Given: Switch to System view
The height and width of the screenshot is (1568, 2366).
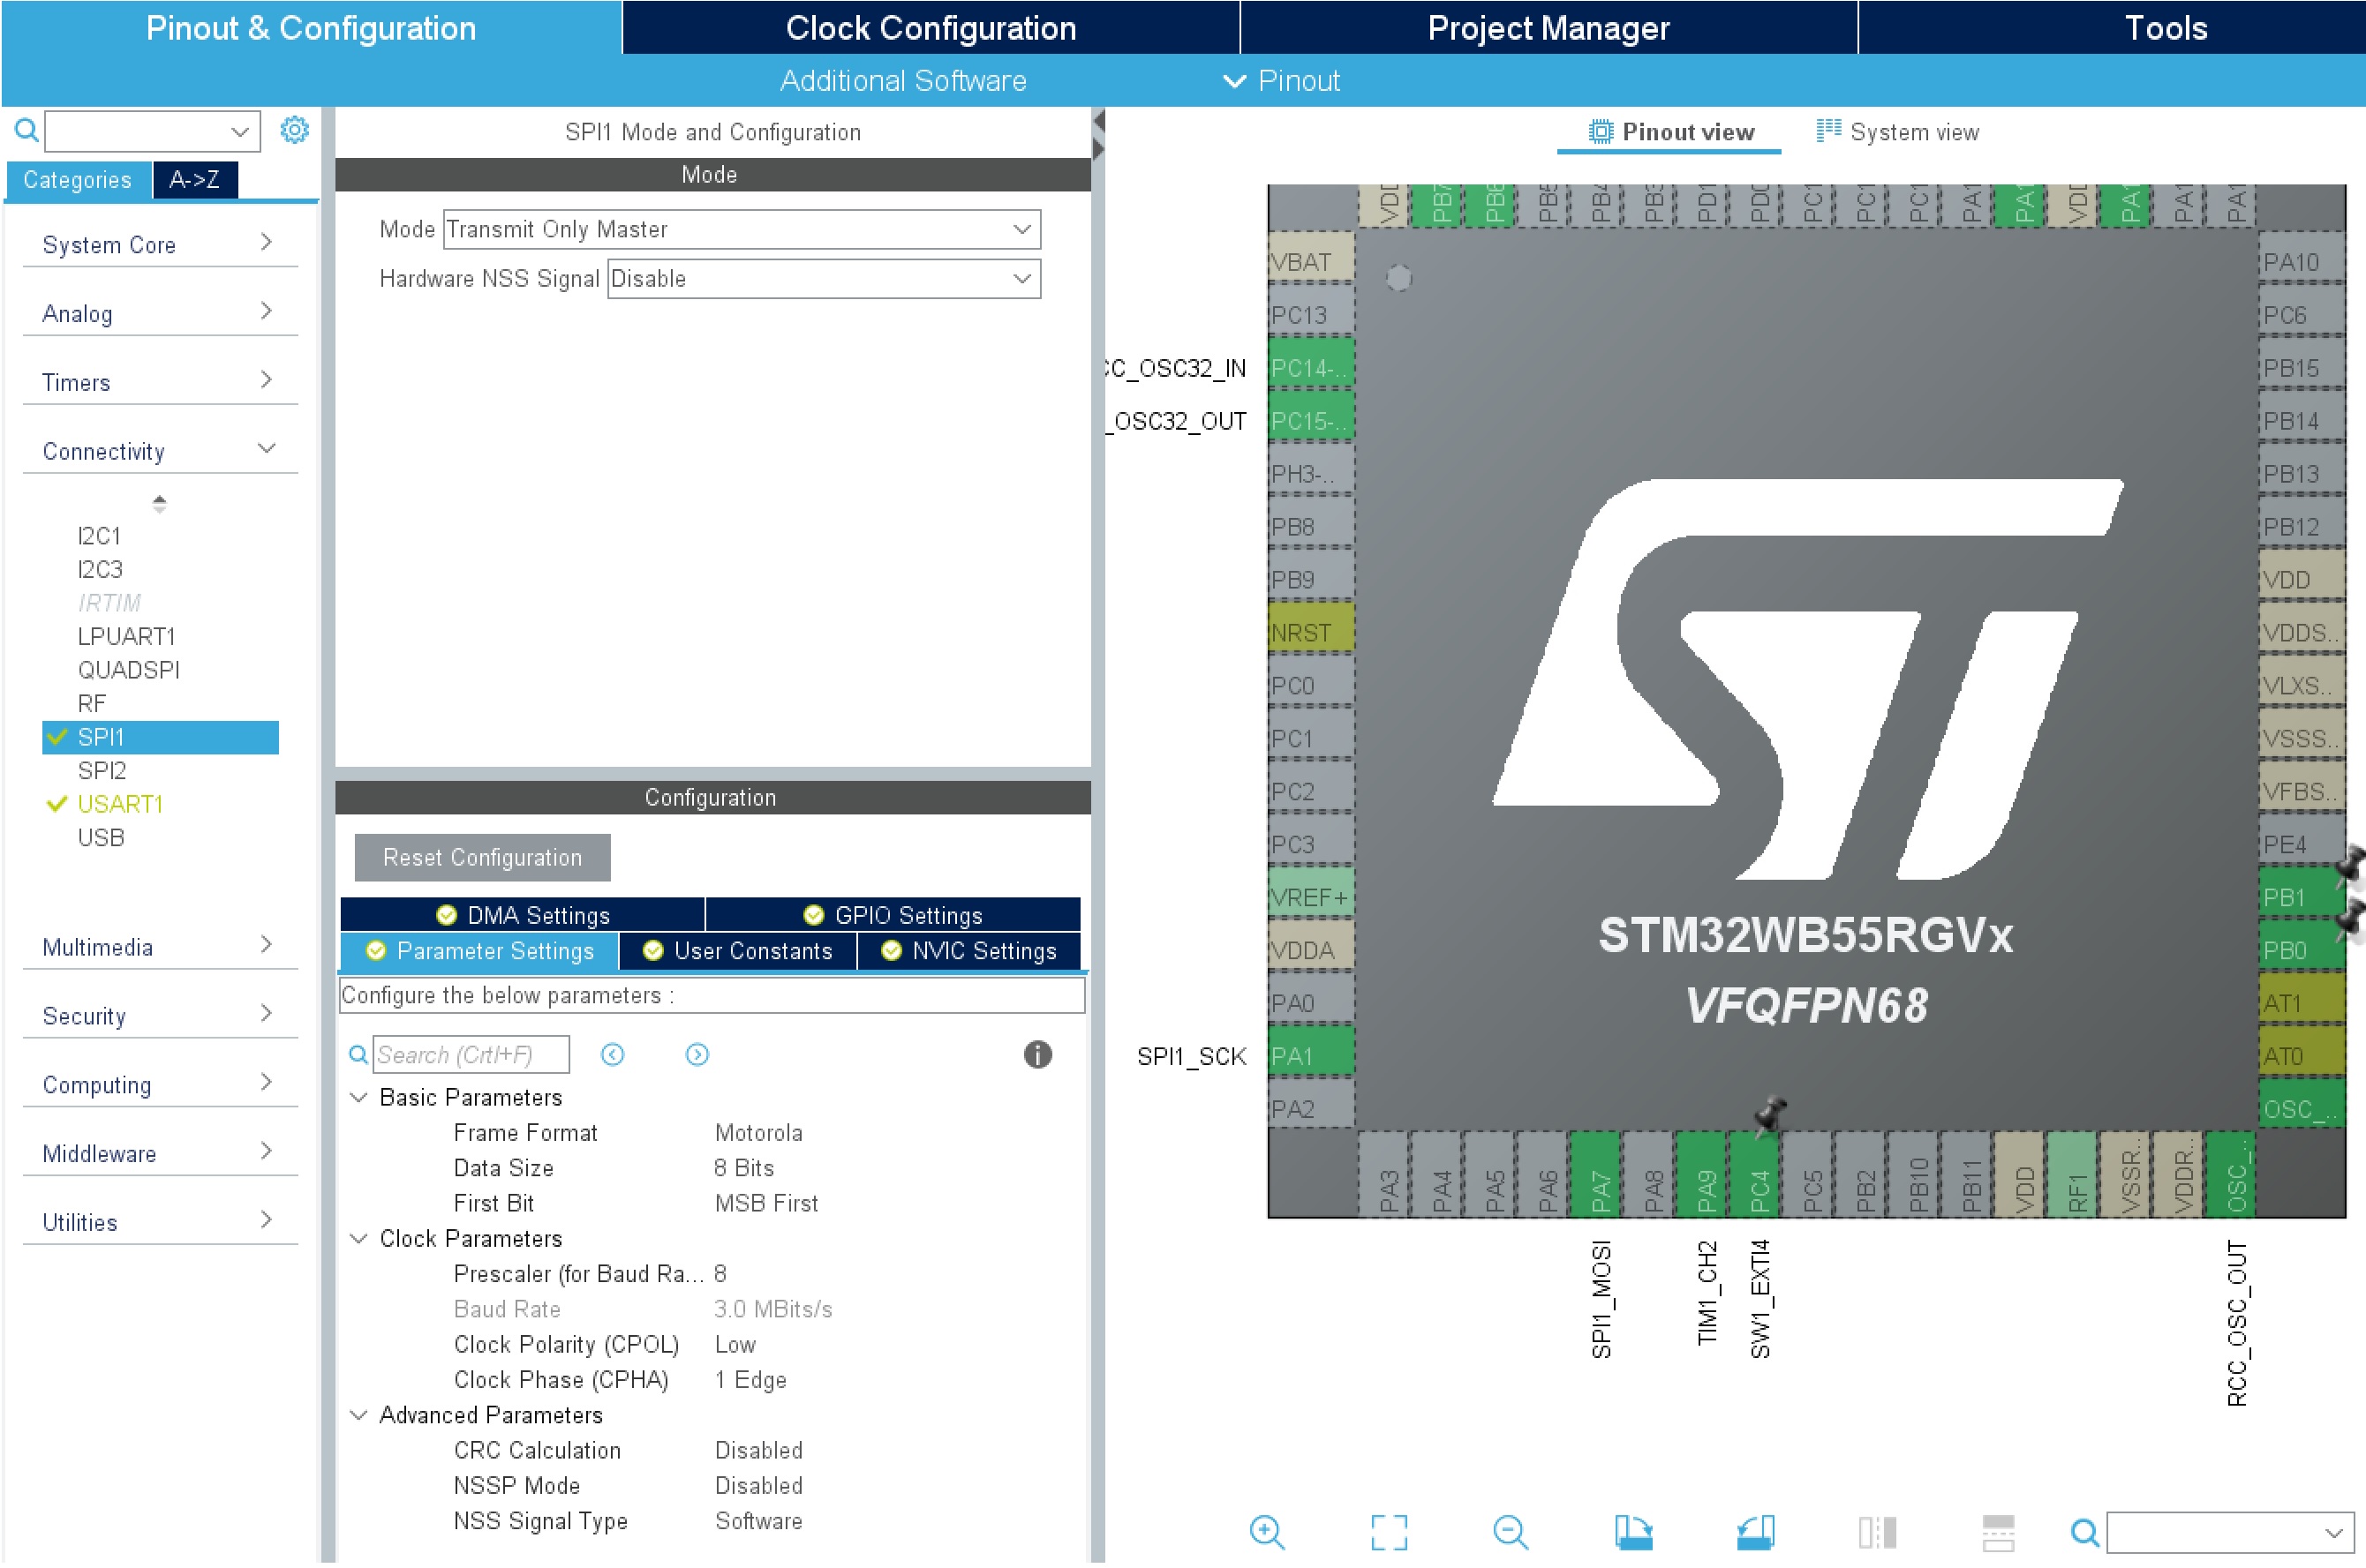Looking at the screenshot, I should coord(1897,132).
